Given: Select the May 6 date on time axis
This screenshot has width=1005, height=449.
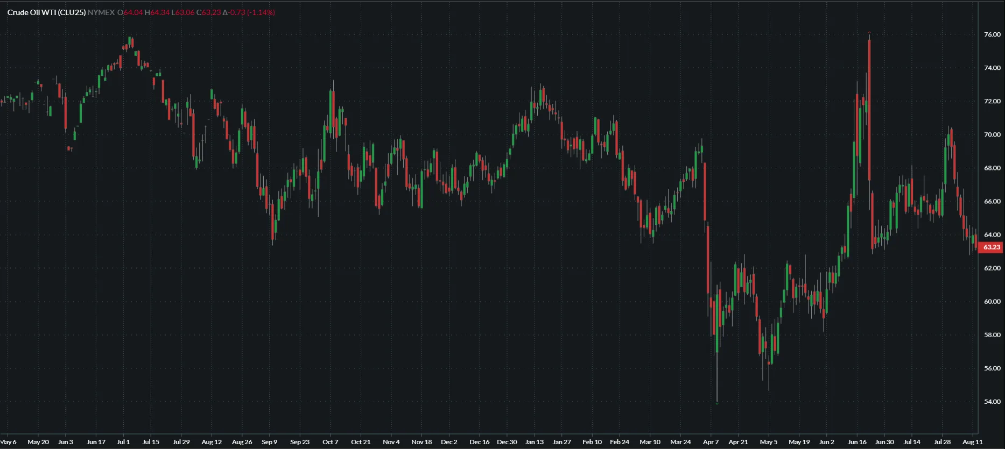Looking at the screenshot, I should [x=9, y=442].
